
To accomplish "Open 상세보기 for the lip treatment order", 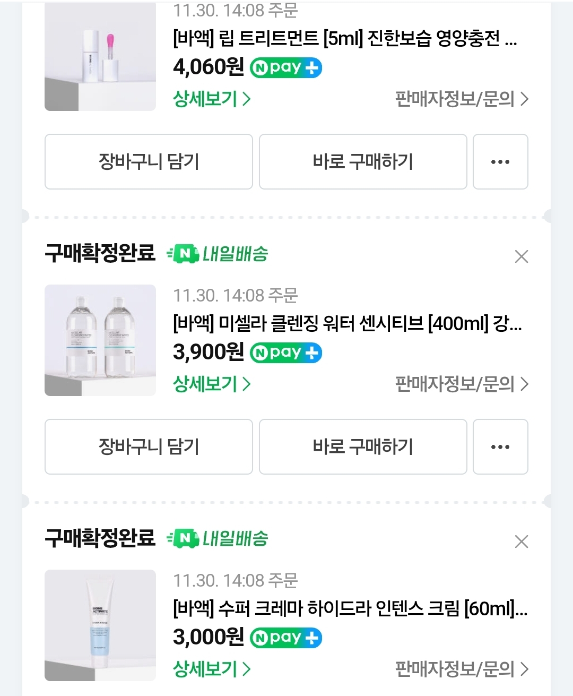I will click(211, 99).
